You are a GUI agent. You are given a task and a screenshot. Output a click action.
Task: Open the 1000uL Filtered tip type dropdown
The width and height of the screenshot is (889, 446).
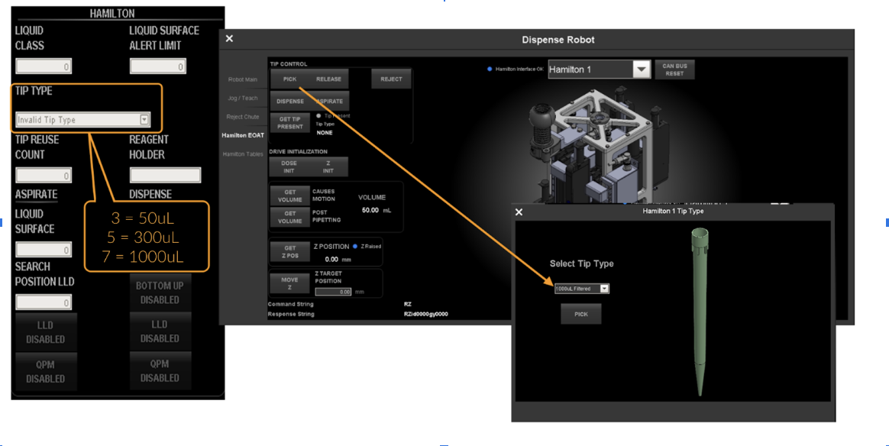pos(604,289)
